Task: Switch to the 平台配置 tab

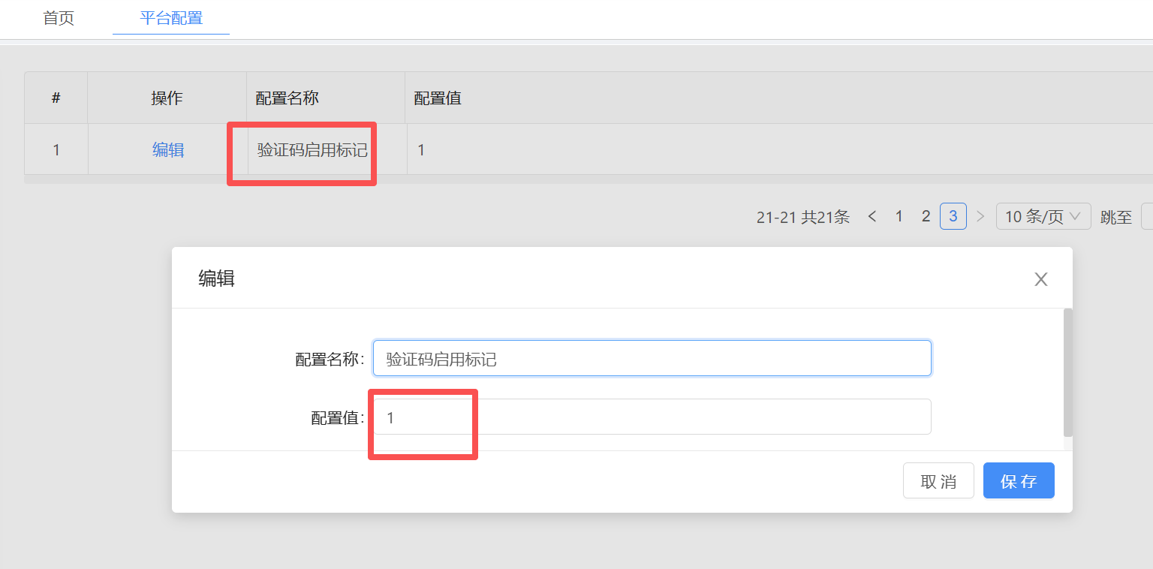Action: [x=170, y=18]
